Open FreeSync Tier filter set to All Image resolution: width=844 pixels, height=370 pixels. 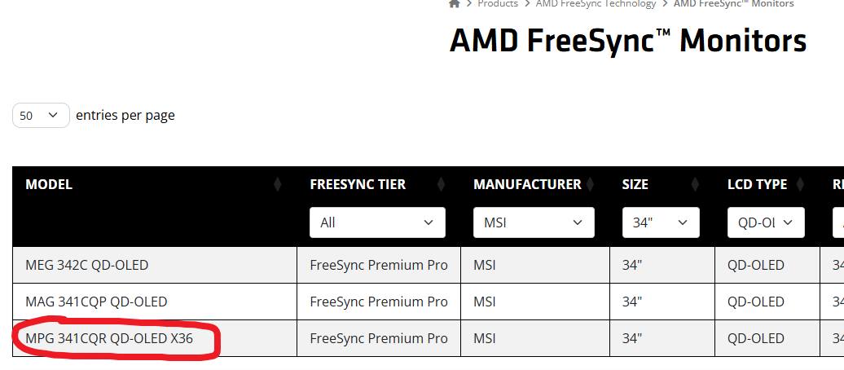[x=377, y=222]
